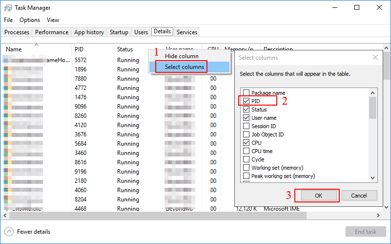The width and height of the screenshot is (391, 244).
Task: Enable the Working set (memory) checkbox
Action: [246, 168]
